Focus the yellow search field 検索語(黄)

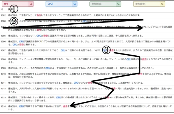147,4
